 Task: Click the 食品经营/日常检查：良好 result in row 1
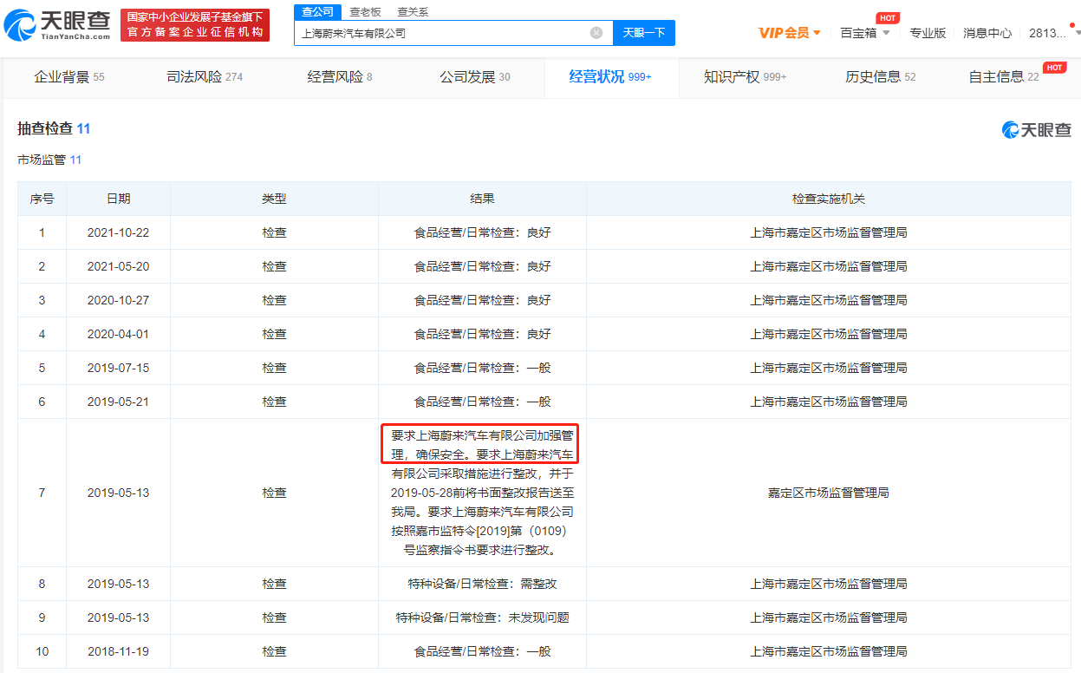tap(482, 232)
